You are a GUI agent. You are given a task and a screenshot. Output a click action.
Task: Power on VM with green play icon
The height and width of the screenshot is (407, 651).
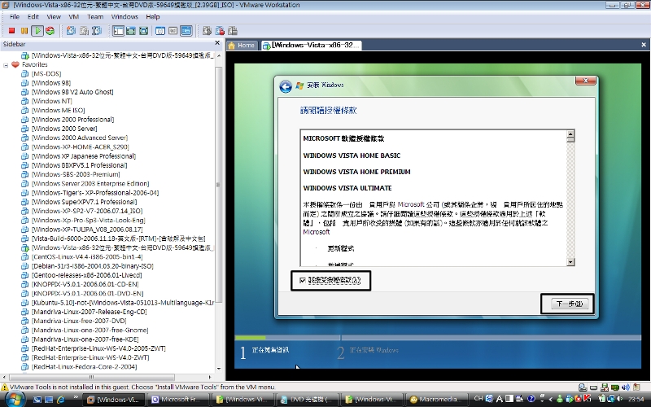37,31
